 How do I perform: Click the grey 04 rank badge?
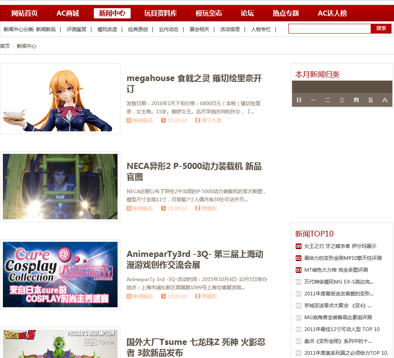tap(298, 281)
